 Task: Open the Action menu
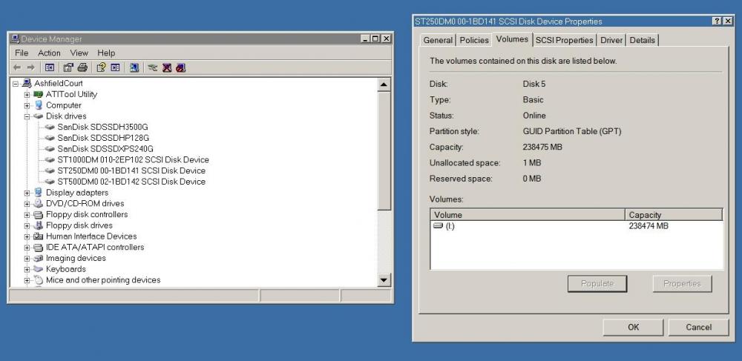point(49,53)
